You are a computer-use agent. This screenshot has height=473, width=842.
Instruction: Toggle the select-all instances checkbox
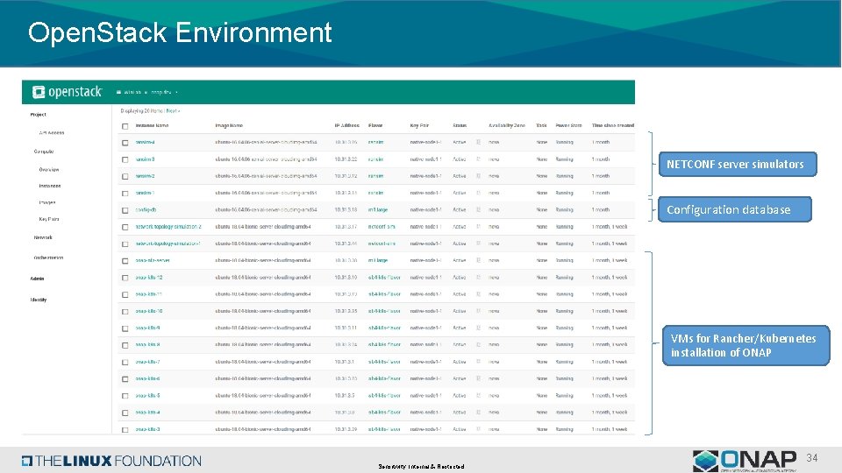pos(125,126)
